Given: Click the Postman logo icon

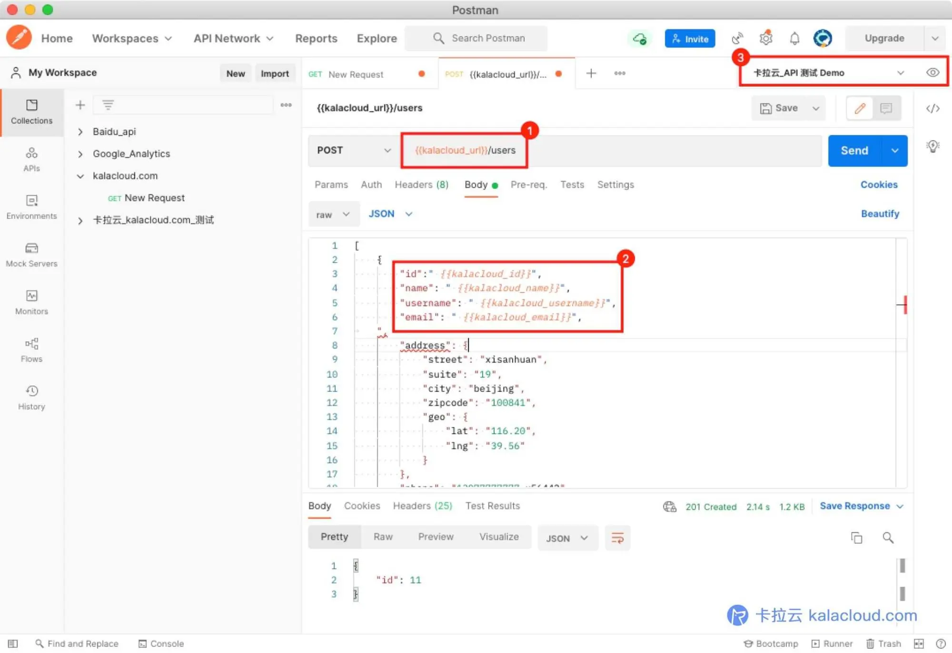Looking at the screenshot, I should click(x=19, y=38).
